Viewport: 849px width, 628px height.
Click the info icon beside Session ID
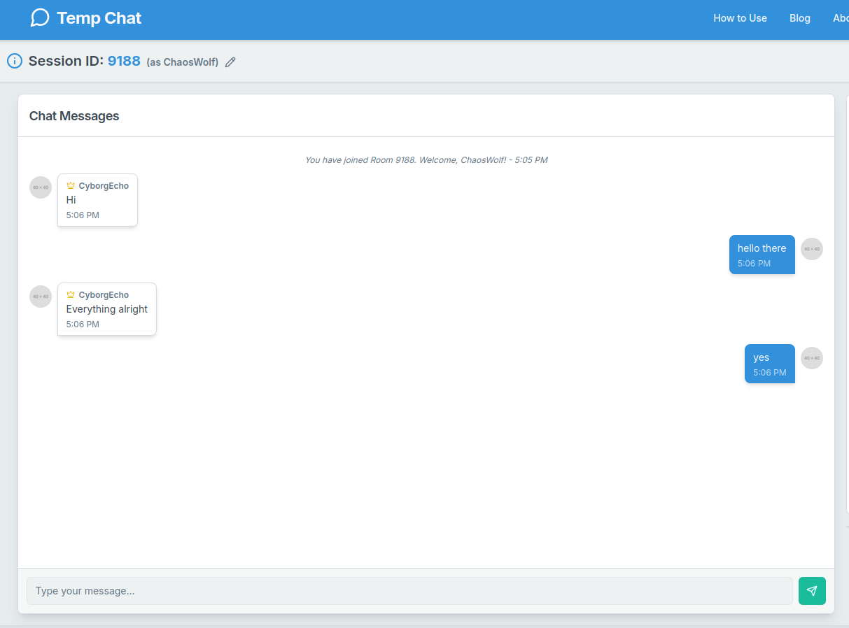point(15,61)
